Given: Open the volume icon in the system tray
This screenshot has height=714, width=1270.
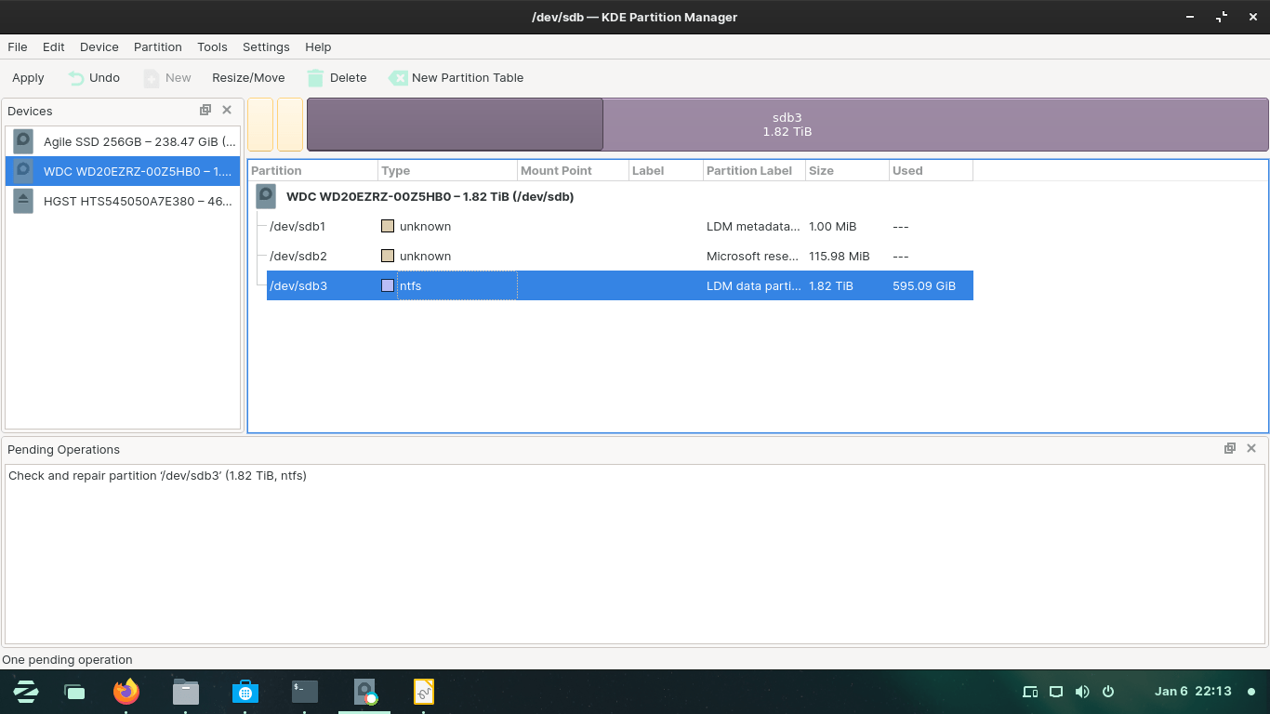Looking at the screenshot, I should (x=1081, y=692).
